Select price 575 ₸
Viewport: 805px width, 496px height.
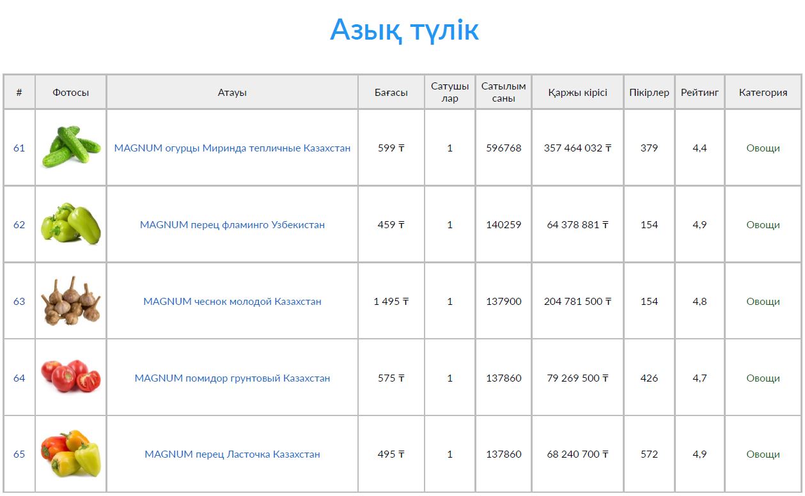click(x=391, y=378)
